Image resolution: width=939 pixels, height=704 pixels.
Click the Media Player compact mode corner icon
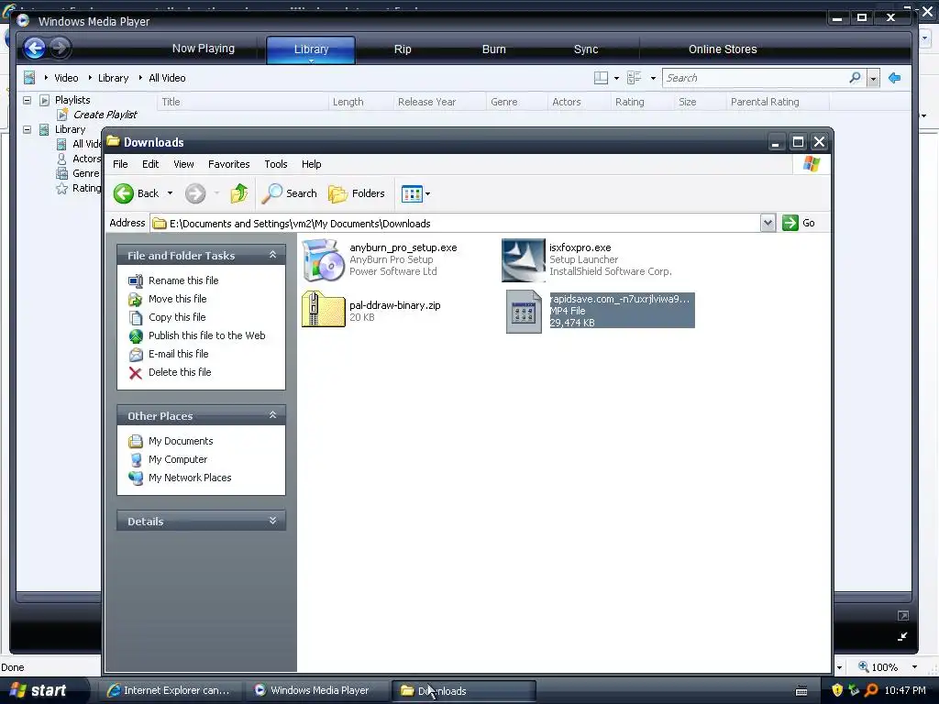coord(902,637)
